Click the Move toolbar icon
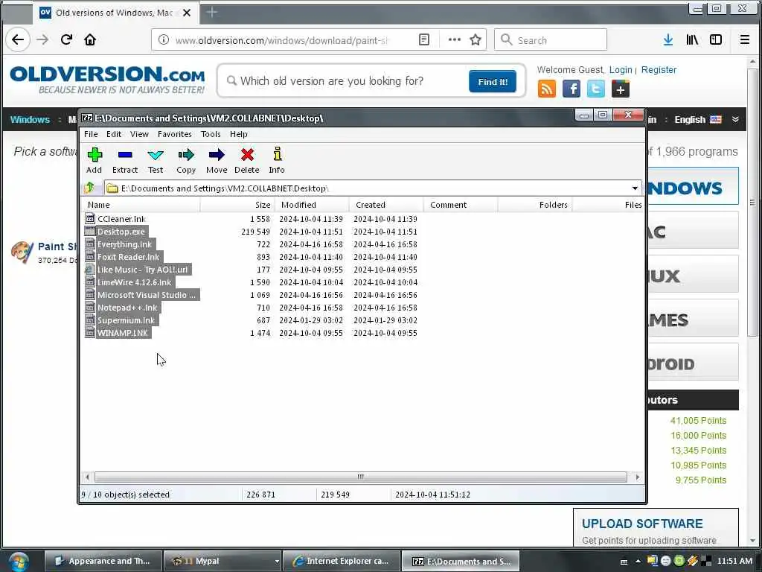The image size is (762, 572). pos(217,160)
